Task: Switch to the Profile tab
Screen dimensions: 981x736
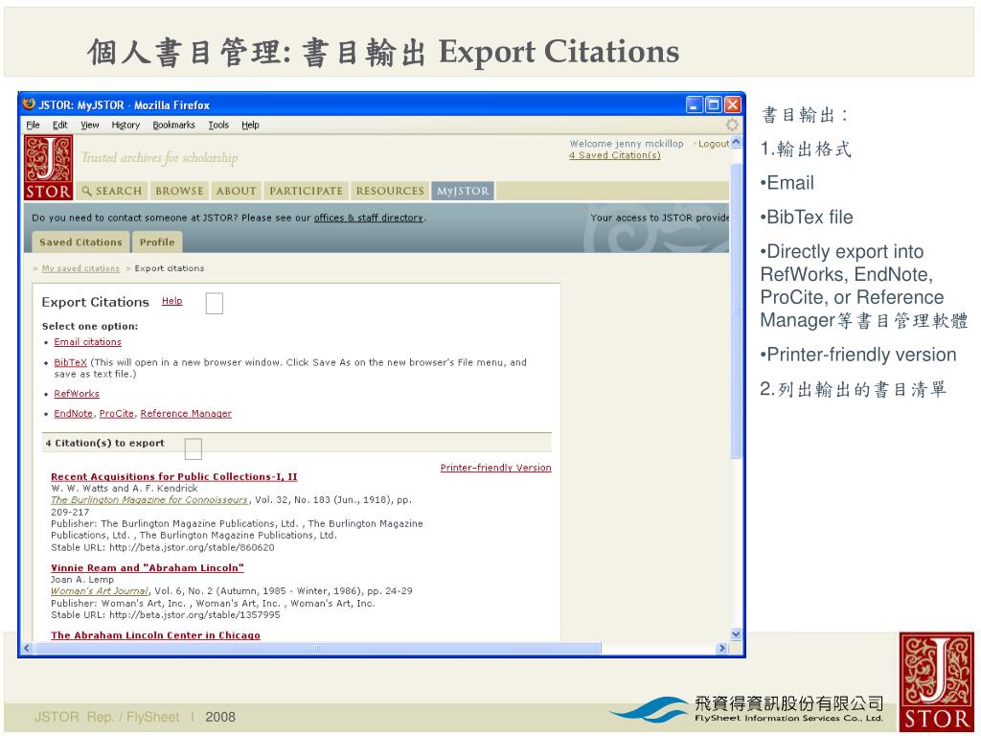Action: [x=157, y=242]
